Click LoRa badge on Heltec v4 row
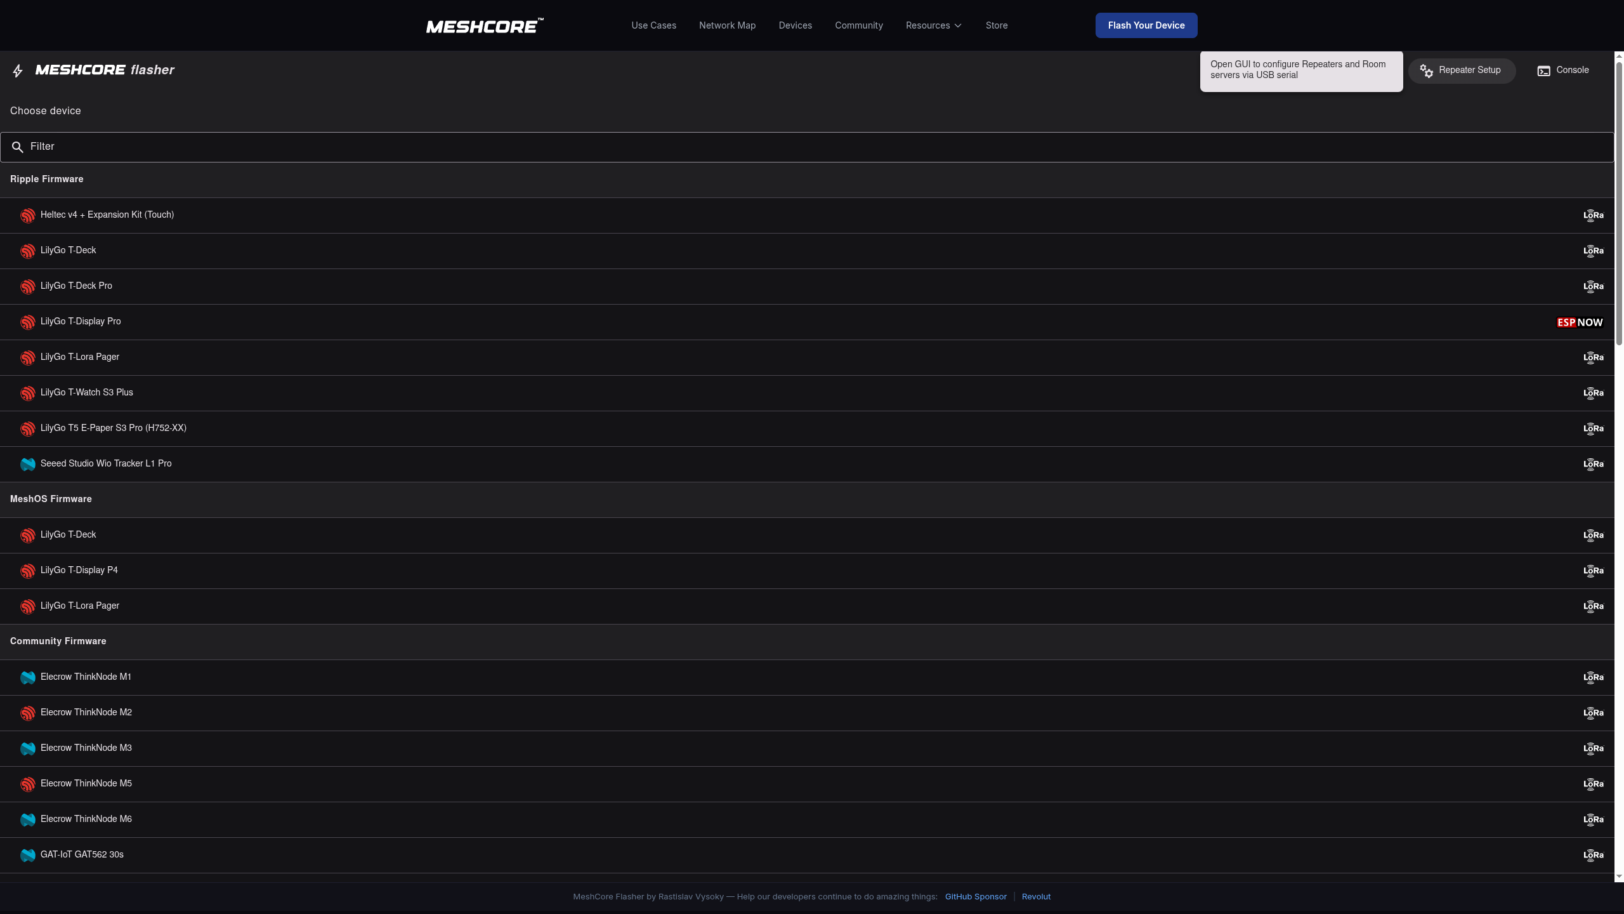Screen dimensions: 1624x914 [x=1593, y=215]
